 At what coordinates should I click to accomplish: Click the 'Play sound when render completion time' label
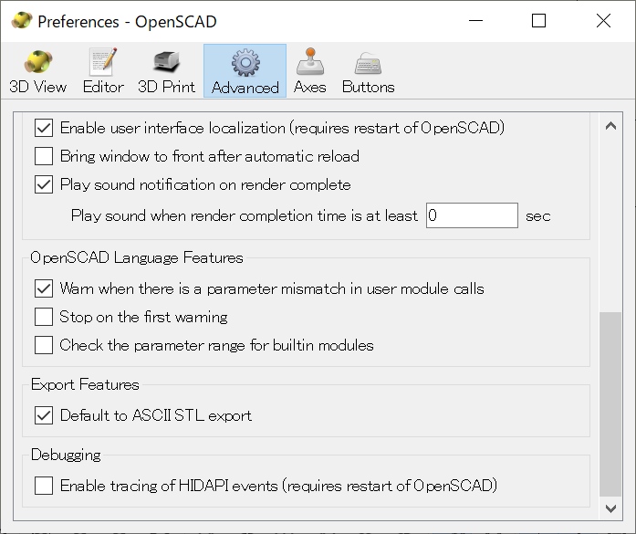[245, 215]
